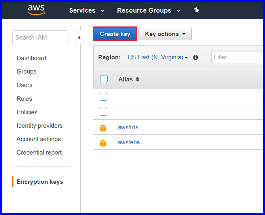Open Account settings in the sidebar

(39, 139)
